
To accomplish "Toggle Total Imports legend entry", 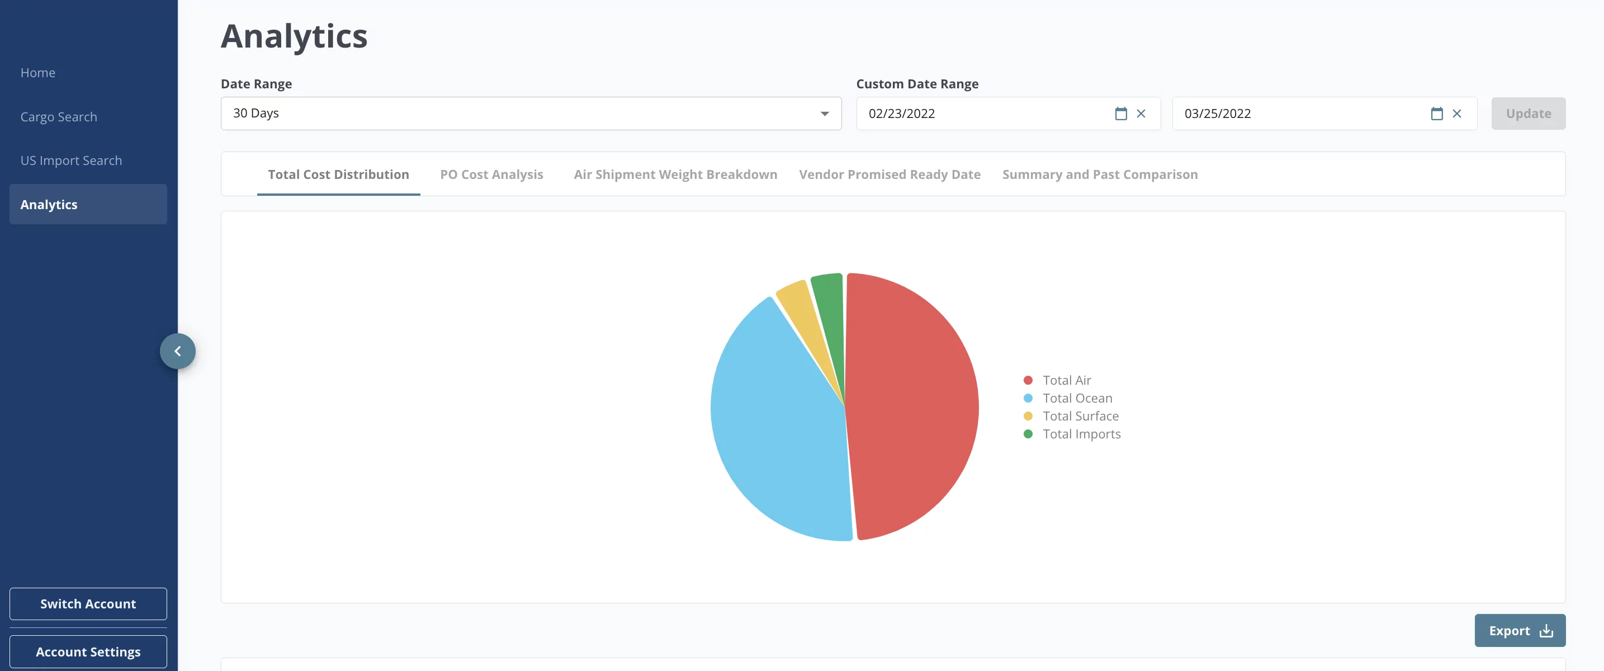I will (x=1072, y=434).
